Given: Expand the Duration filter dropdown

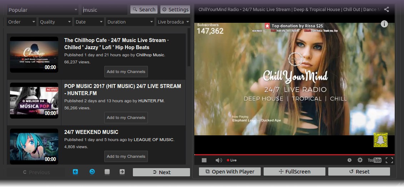Looking at the screenshot, I should click(130, 22).
